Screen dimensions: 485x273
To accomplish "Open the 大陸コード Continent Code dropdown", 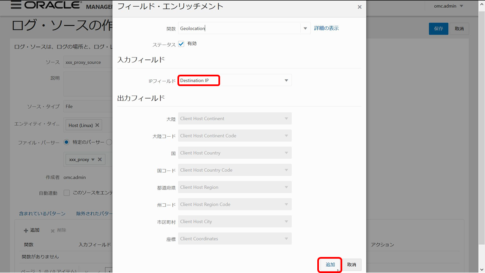I will pyautogui.click(x=235, y=135).
